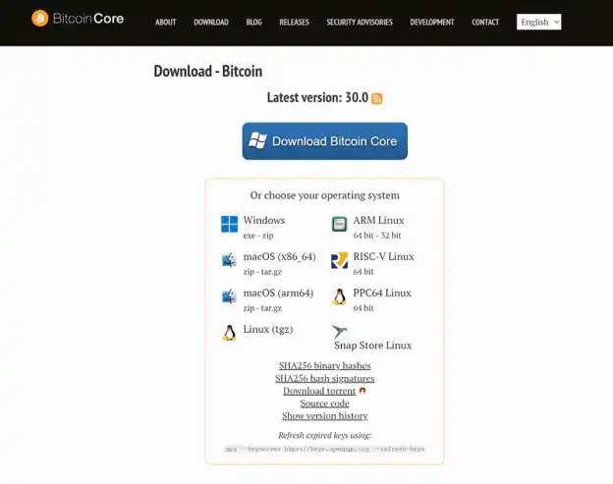
Task: Click the Linux (tgz) penguin icon
Action: pos(229,332)
